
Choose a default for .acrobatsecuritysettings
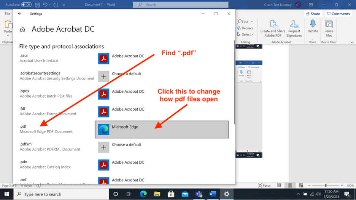pos(103,77)
